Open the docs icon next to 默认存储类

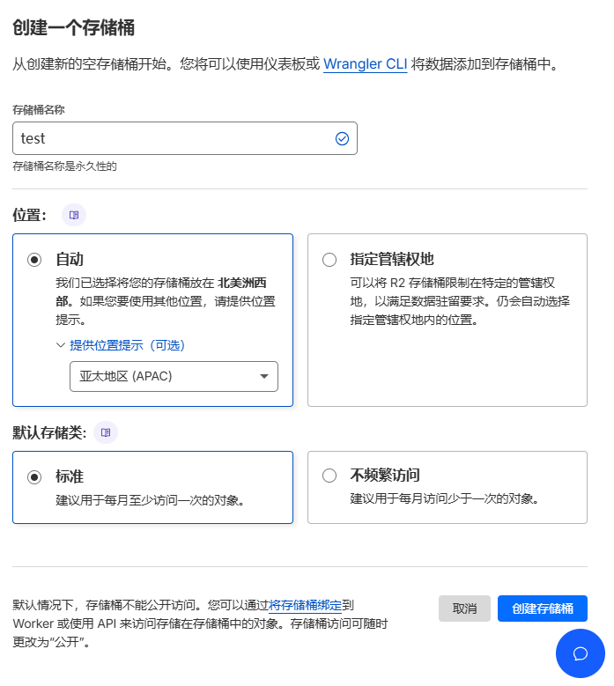coord(106,432)
